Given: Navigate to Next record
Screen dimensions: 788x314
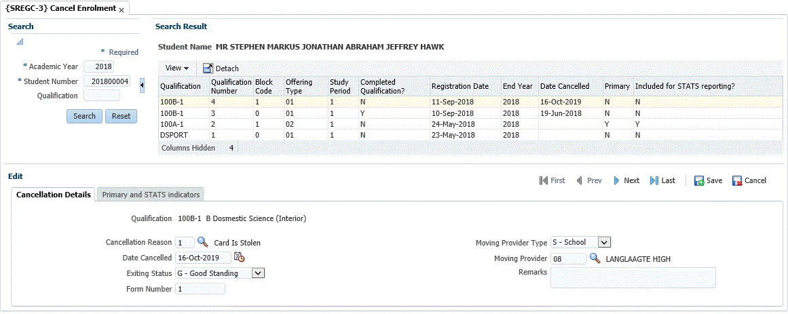Looking at the screenshot, I should [626, 180].
